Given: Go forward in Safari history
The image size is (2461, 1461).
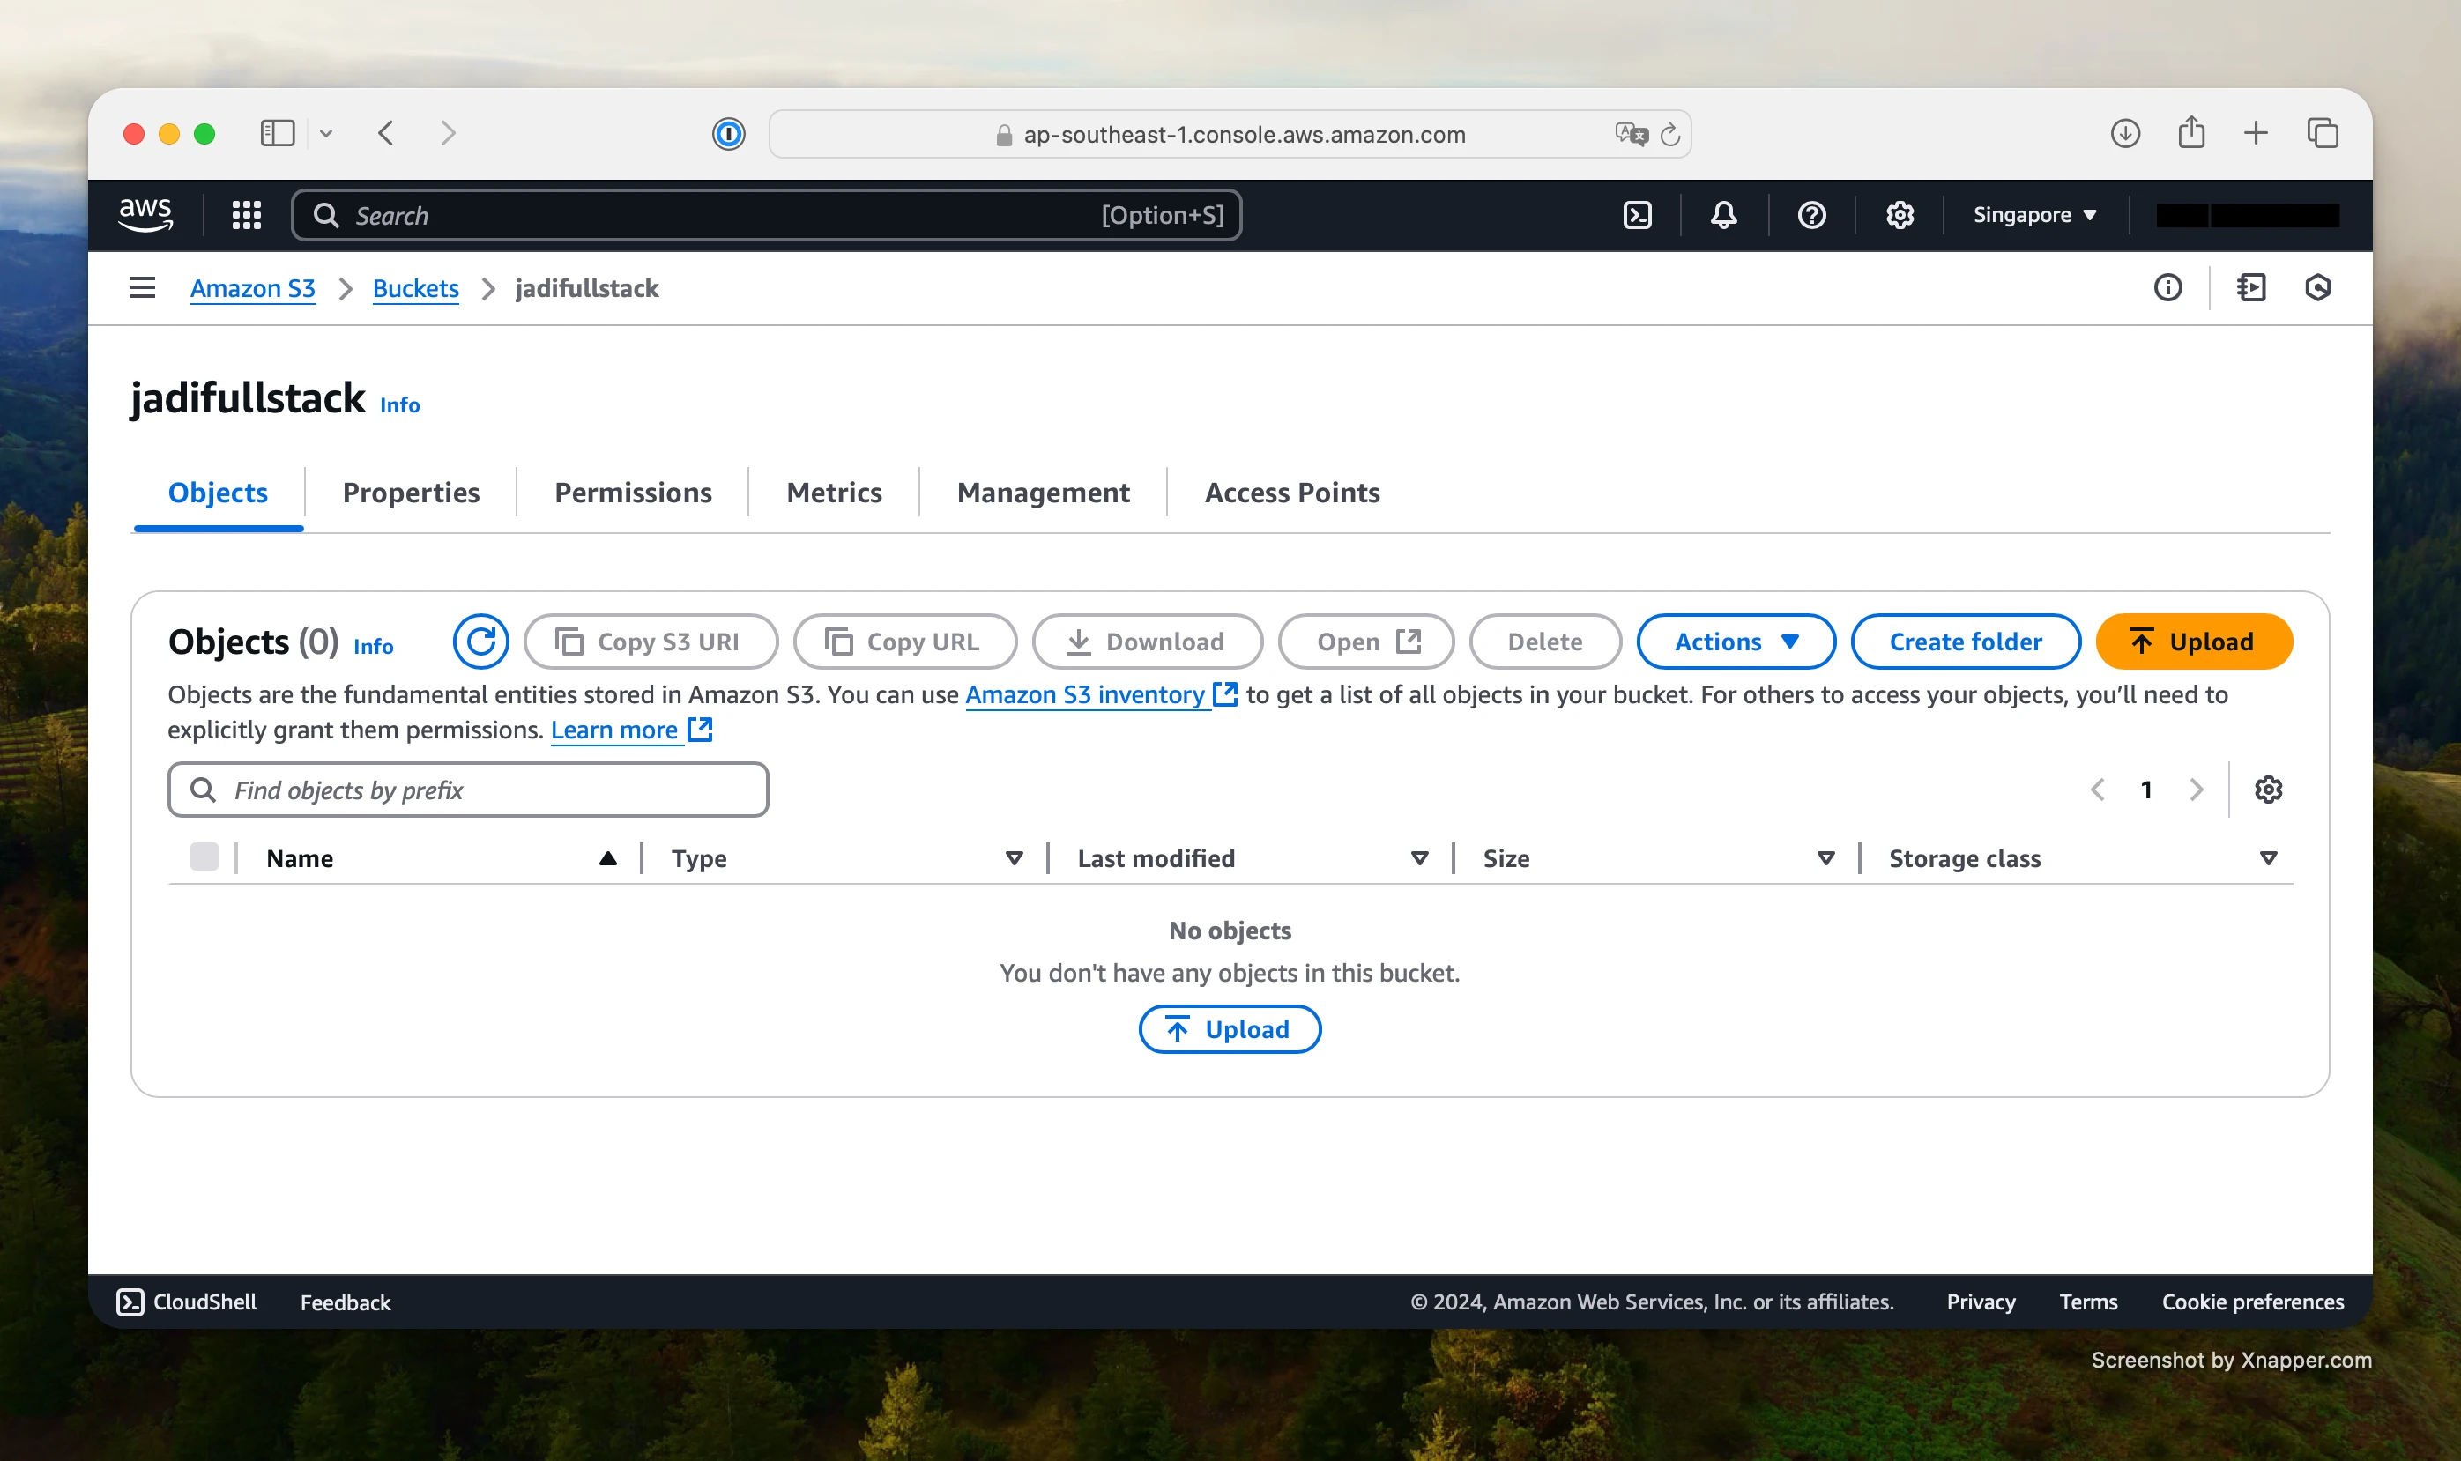Looking at the screenshot, I should click(448, 133).
